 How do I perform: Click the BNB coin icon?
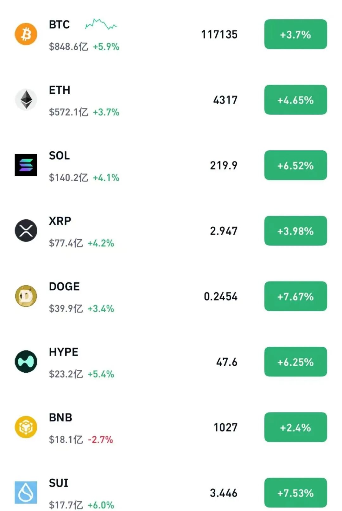pos(26,427)
